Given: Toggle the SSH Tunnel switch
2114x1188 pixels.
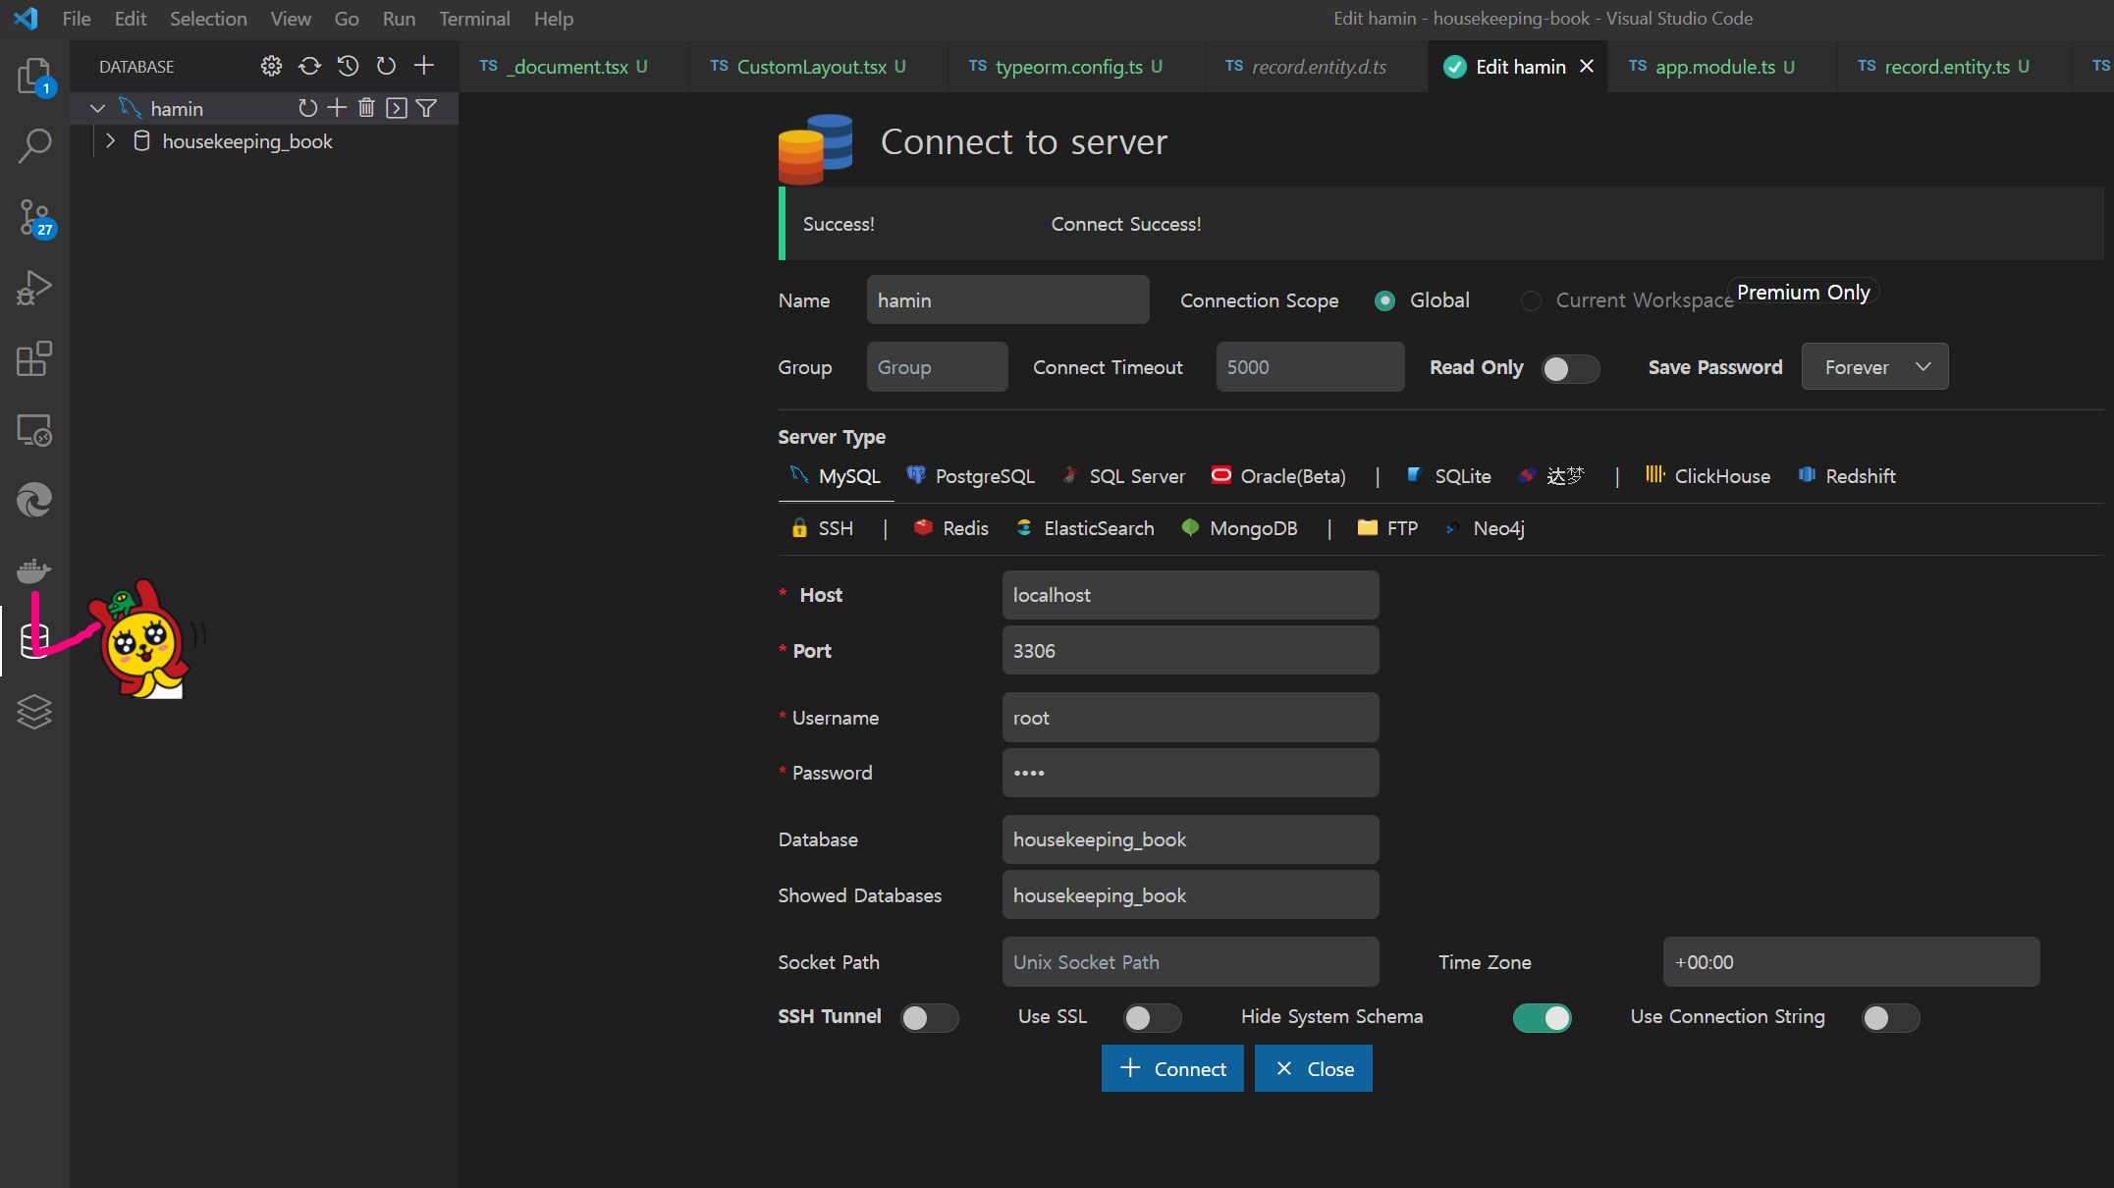Looking at the screenshot, I should pyautogui.click(x=929, y=1018).
